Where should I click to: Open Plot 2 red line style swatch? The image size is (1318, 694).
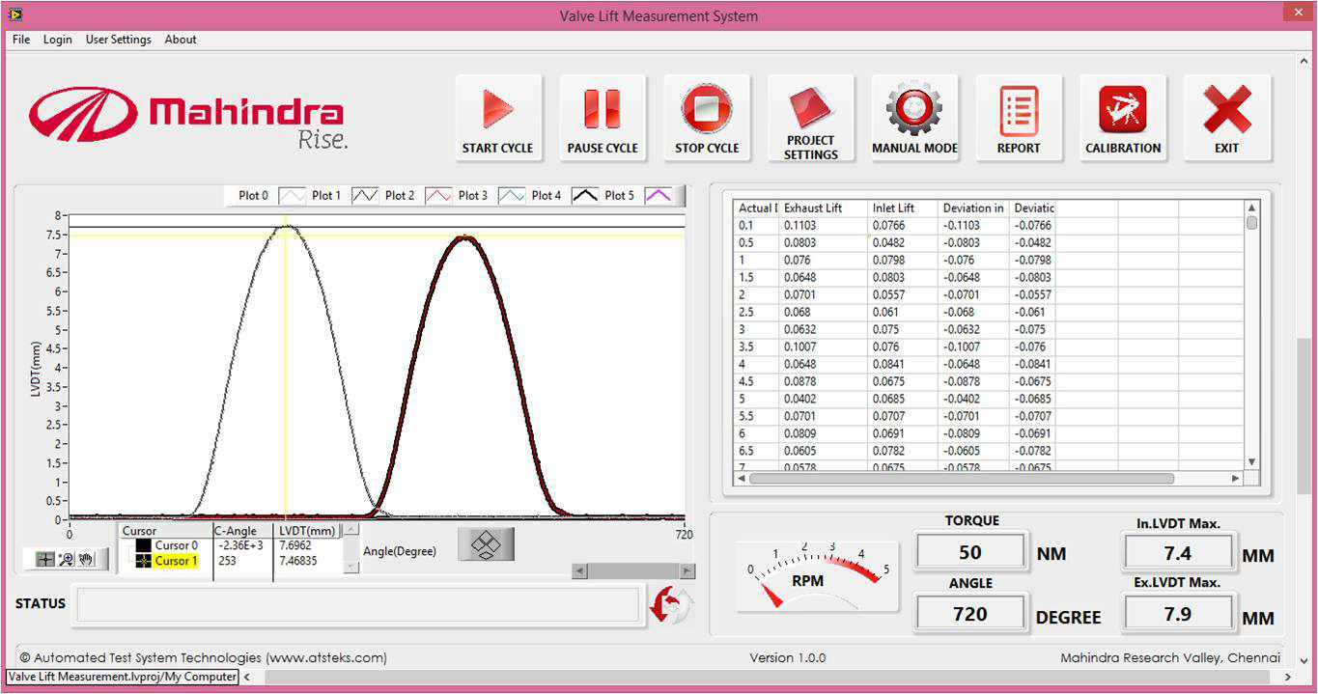click(x=438, y=196)
